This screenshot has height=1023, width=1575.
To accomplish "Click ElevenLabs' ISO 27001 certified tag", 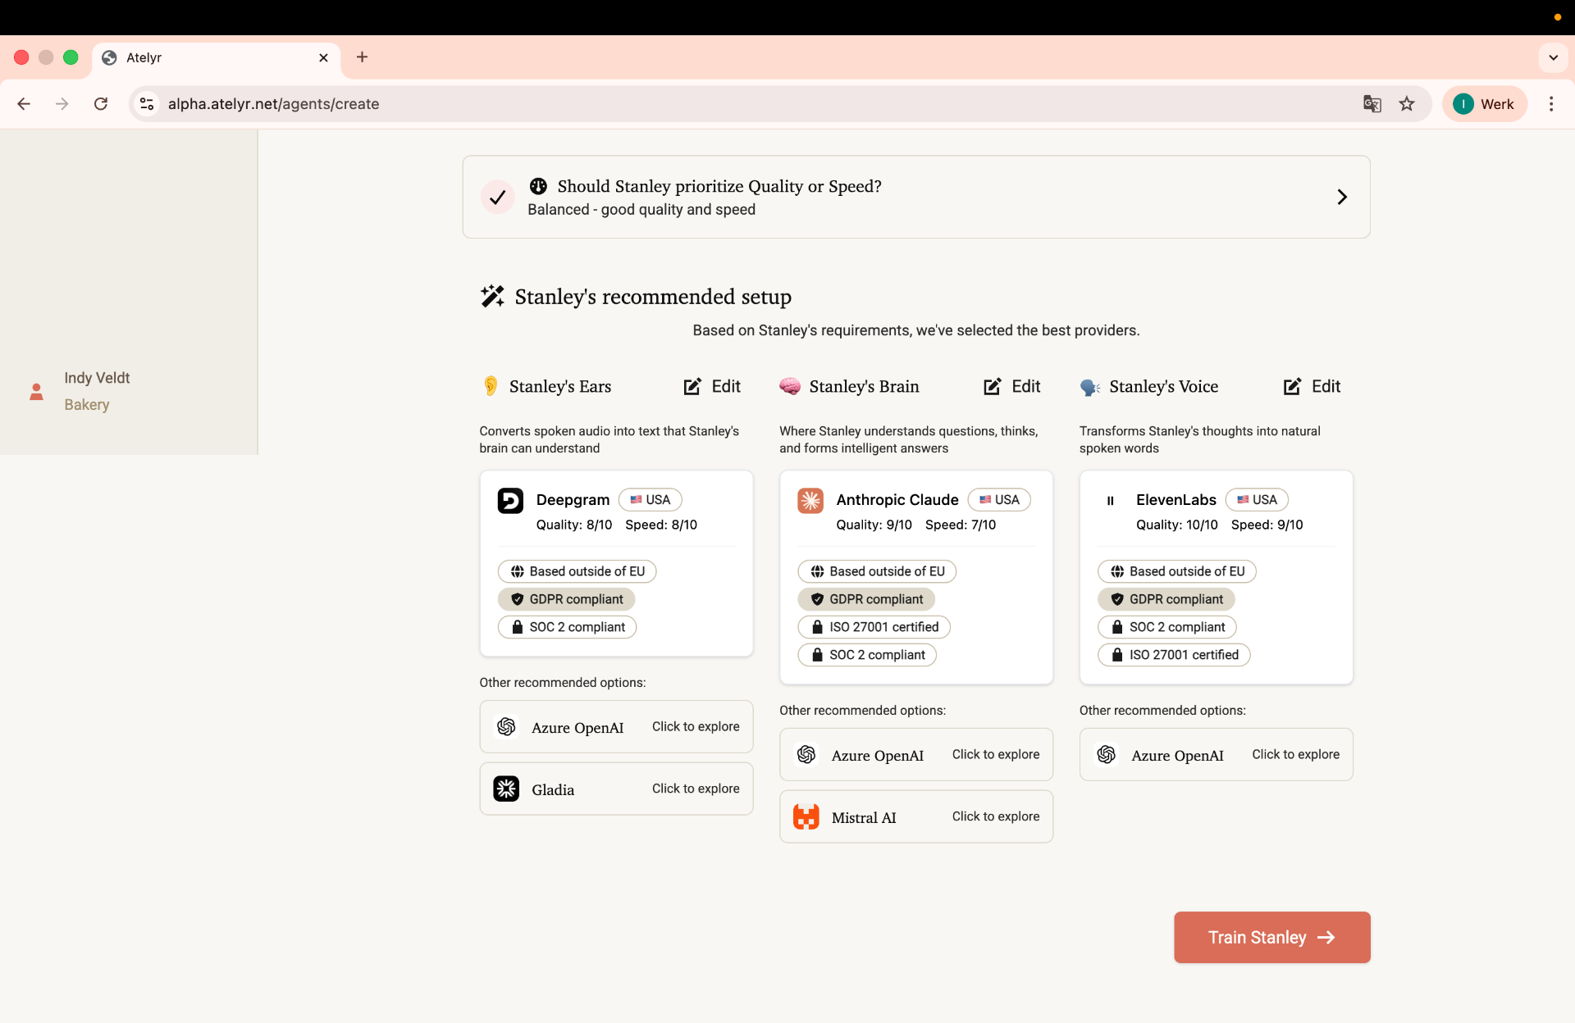I will pos(1175,655).
